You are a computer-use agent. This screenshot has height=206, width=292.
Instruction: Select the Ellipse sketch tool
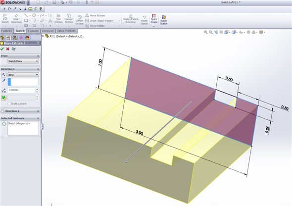coord(42,20)
